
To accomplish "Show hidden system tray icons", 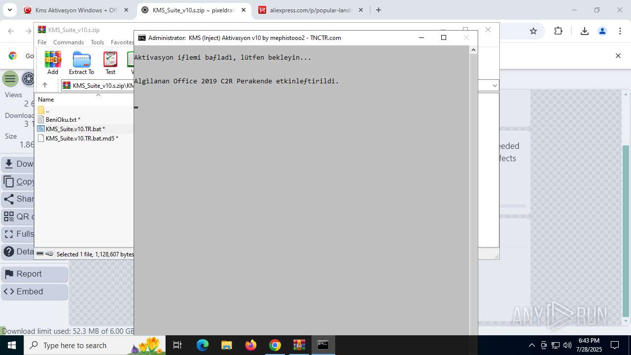I will tap(531, 345).
